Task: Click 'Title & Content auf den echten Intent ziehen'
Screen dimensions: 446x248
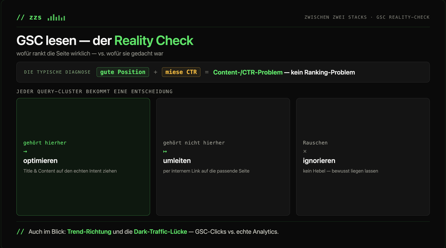Action: (70, 171)
